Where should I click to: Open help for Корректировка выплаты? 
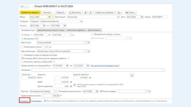pos(61,96)
